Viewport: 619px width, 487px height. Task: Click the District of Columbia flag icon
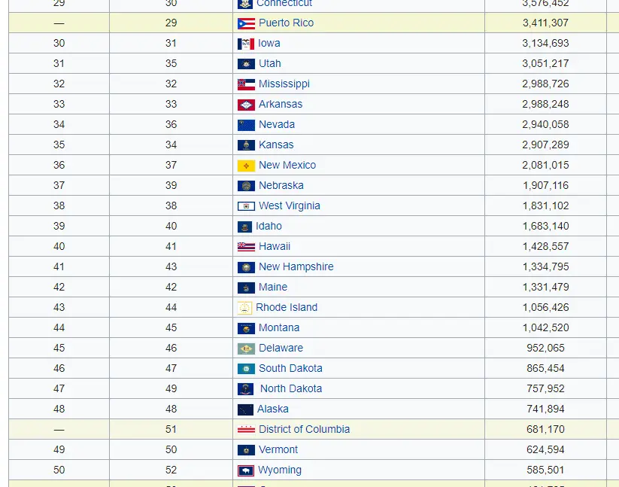pos(246,430)
